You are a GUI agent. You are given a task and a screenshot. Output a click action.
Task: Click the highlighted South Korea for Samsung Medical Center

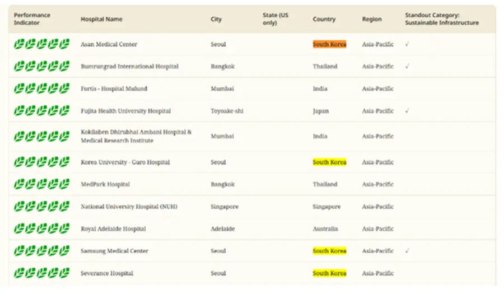(x=329, y=251)
